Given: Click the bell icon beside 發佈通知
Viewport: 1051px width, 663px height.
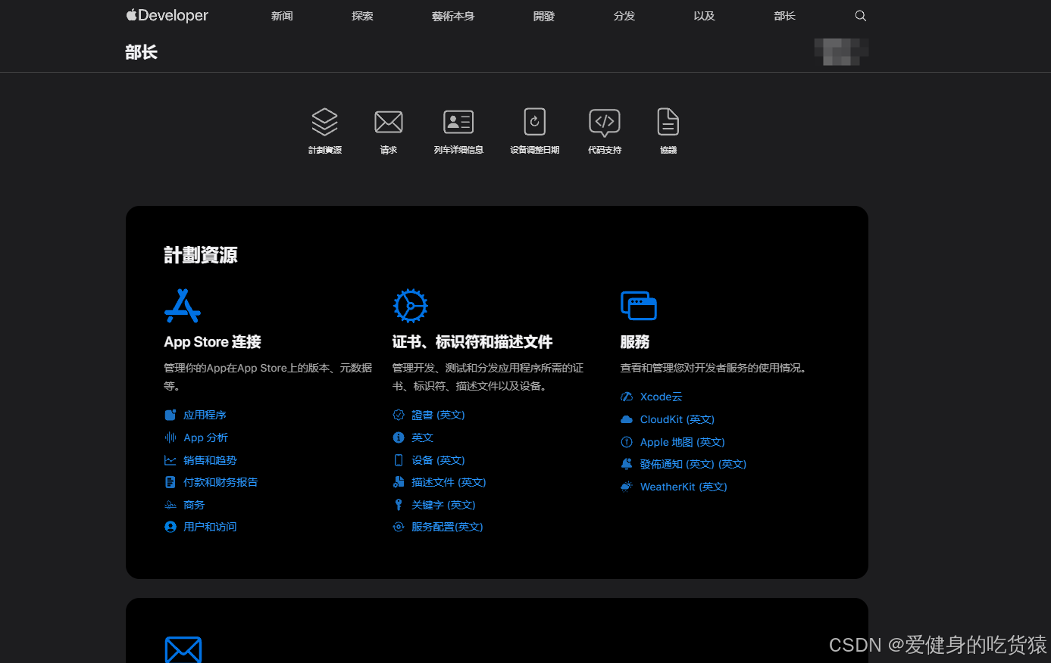Looking at the screenshot, I should click(627, 464).
